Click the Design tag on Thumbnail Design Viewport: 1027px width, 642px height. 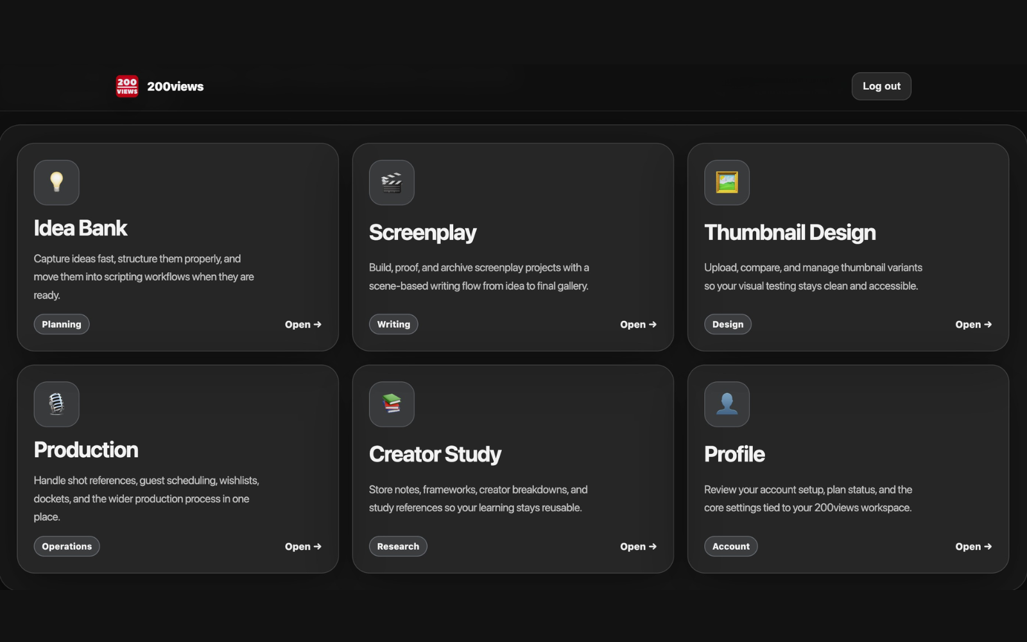click(727, 324)
